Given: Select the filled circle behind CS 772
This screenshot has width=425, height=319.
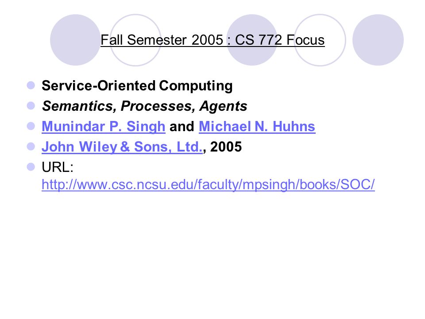Looking at the screenshot, I should pos(252,40).
